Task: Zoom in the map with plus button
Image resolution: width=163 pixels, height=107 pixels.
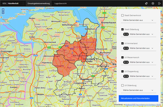Action: (3, 10)
